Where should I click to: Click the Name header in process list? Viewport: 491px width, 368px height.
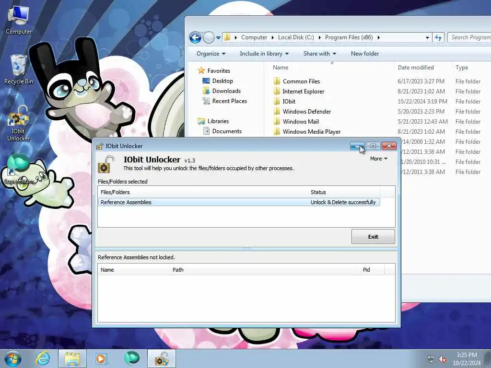(x=134, y=270)
